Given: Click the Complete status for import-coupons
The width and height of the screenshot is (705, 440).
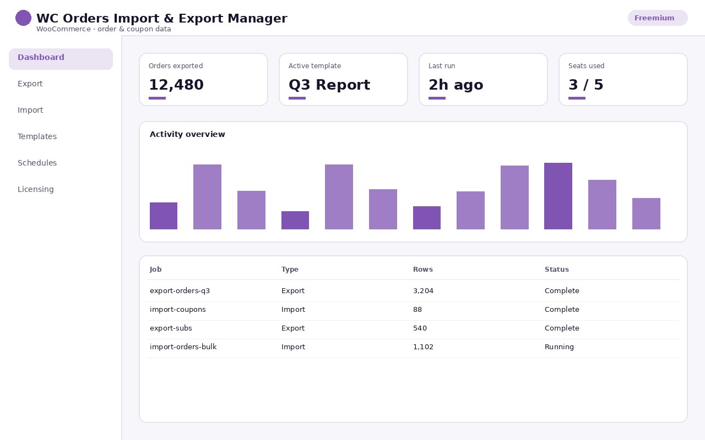Looking at the screenshot, I should point(562,310).
